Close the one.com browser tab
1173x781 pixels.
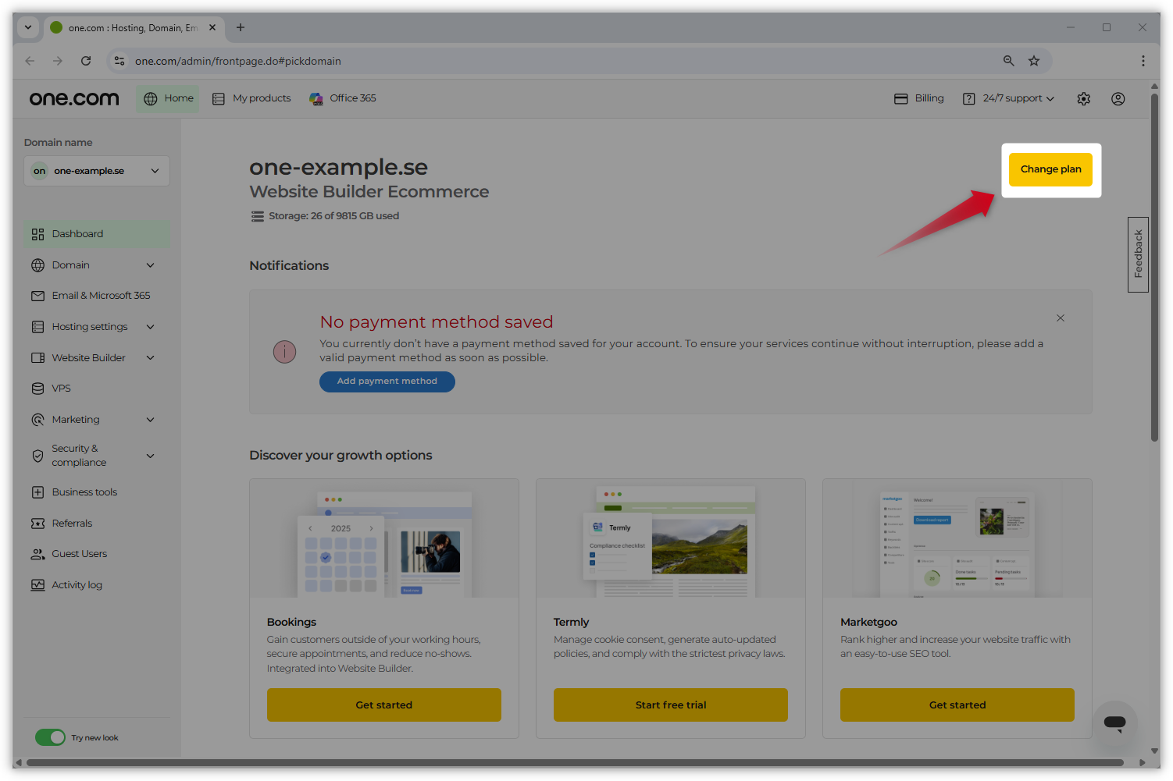pos(212,27)
